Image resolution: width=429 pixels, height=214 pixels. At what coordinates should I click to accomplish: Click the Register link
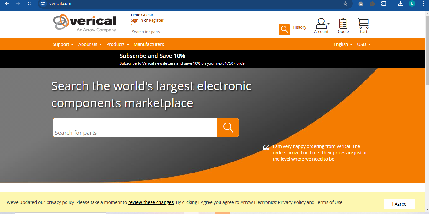pos(156,20)
